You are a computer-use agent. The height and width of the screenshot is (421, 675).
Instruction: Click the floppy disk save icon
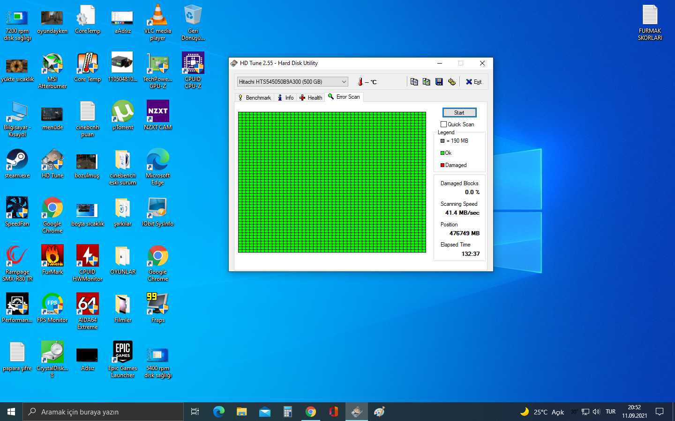pos(439,82)
